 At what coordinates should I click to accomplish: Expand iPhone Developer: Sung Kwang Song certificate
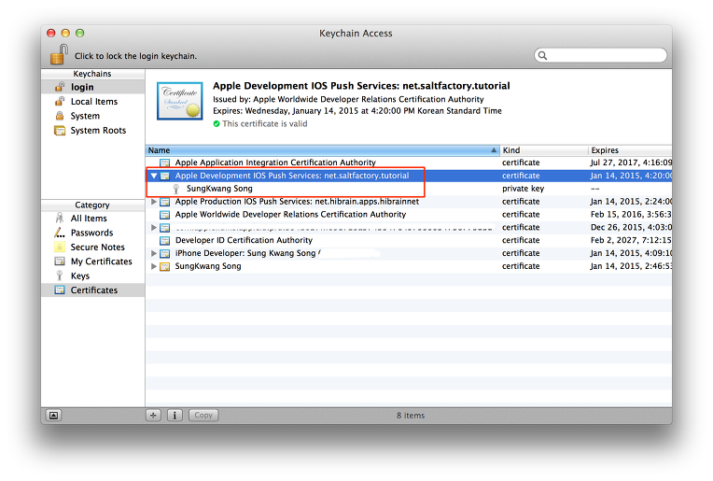(x=154, y=253)
